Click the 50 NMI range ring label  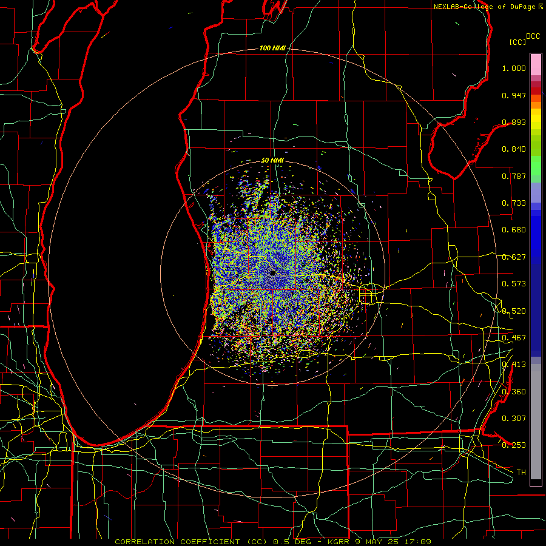point(272,161)
